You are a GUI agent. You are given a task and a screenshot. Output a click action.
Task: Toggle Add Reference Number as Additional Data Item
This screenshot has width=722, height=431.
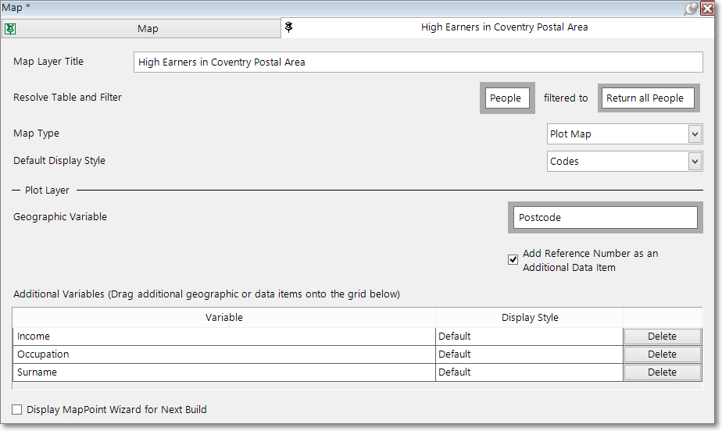[513, 260]
